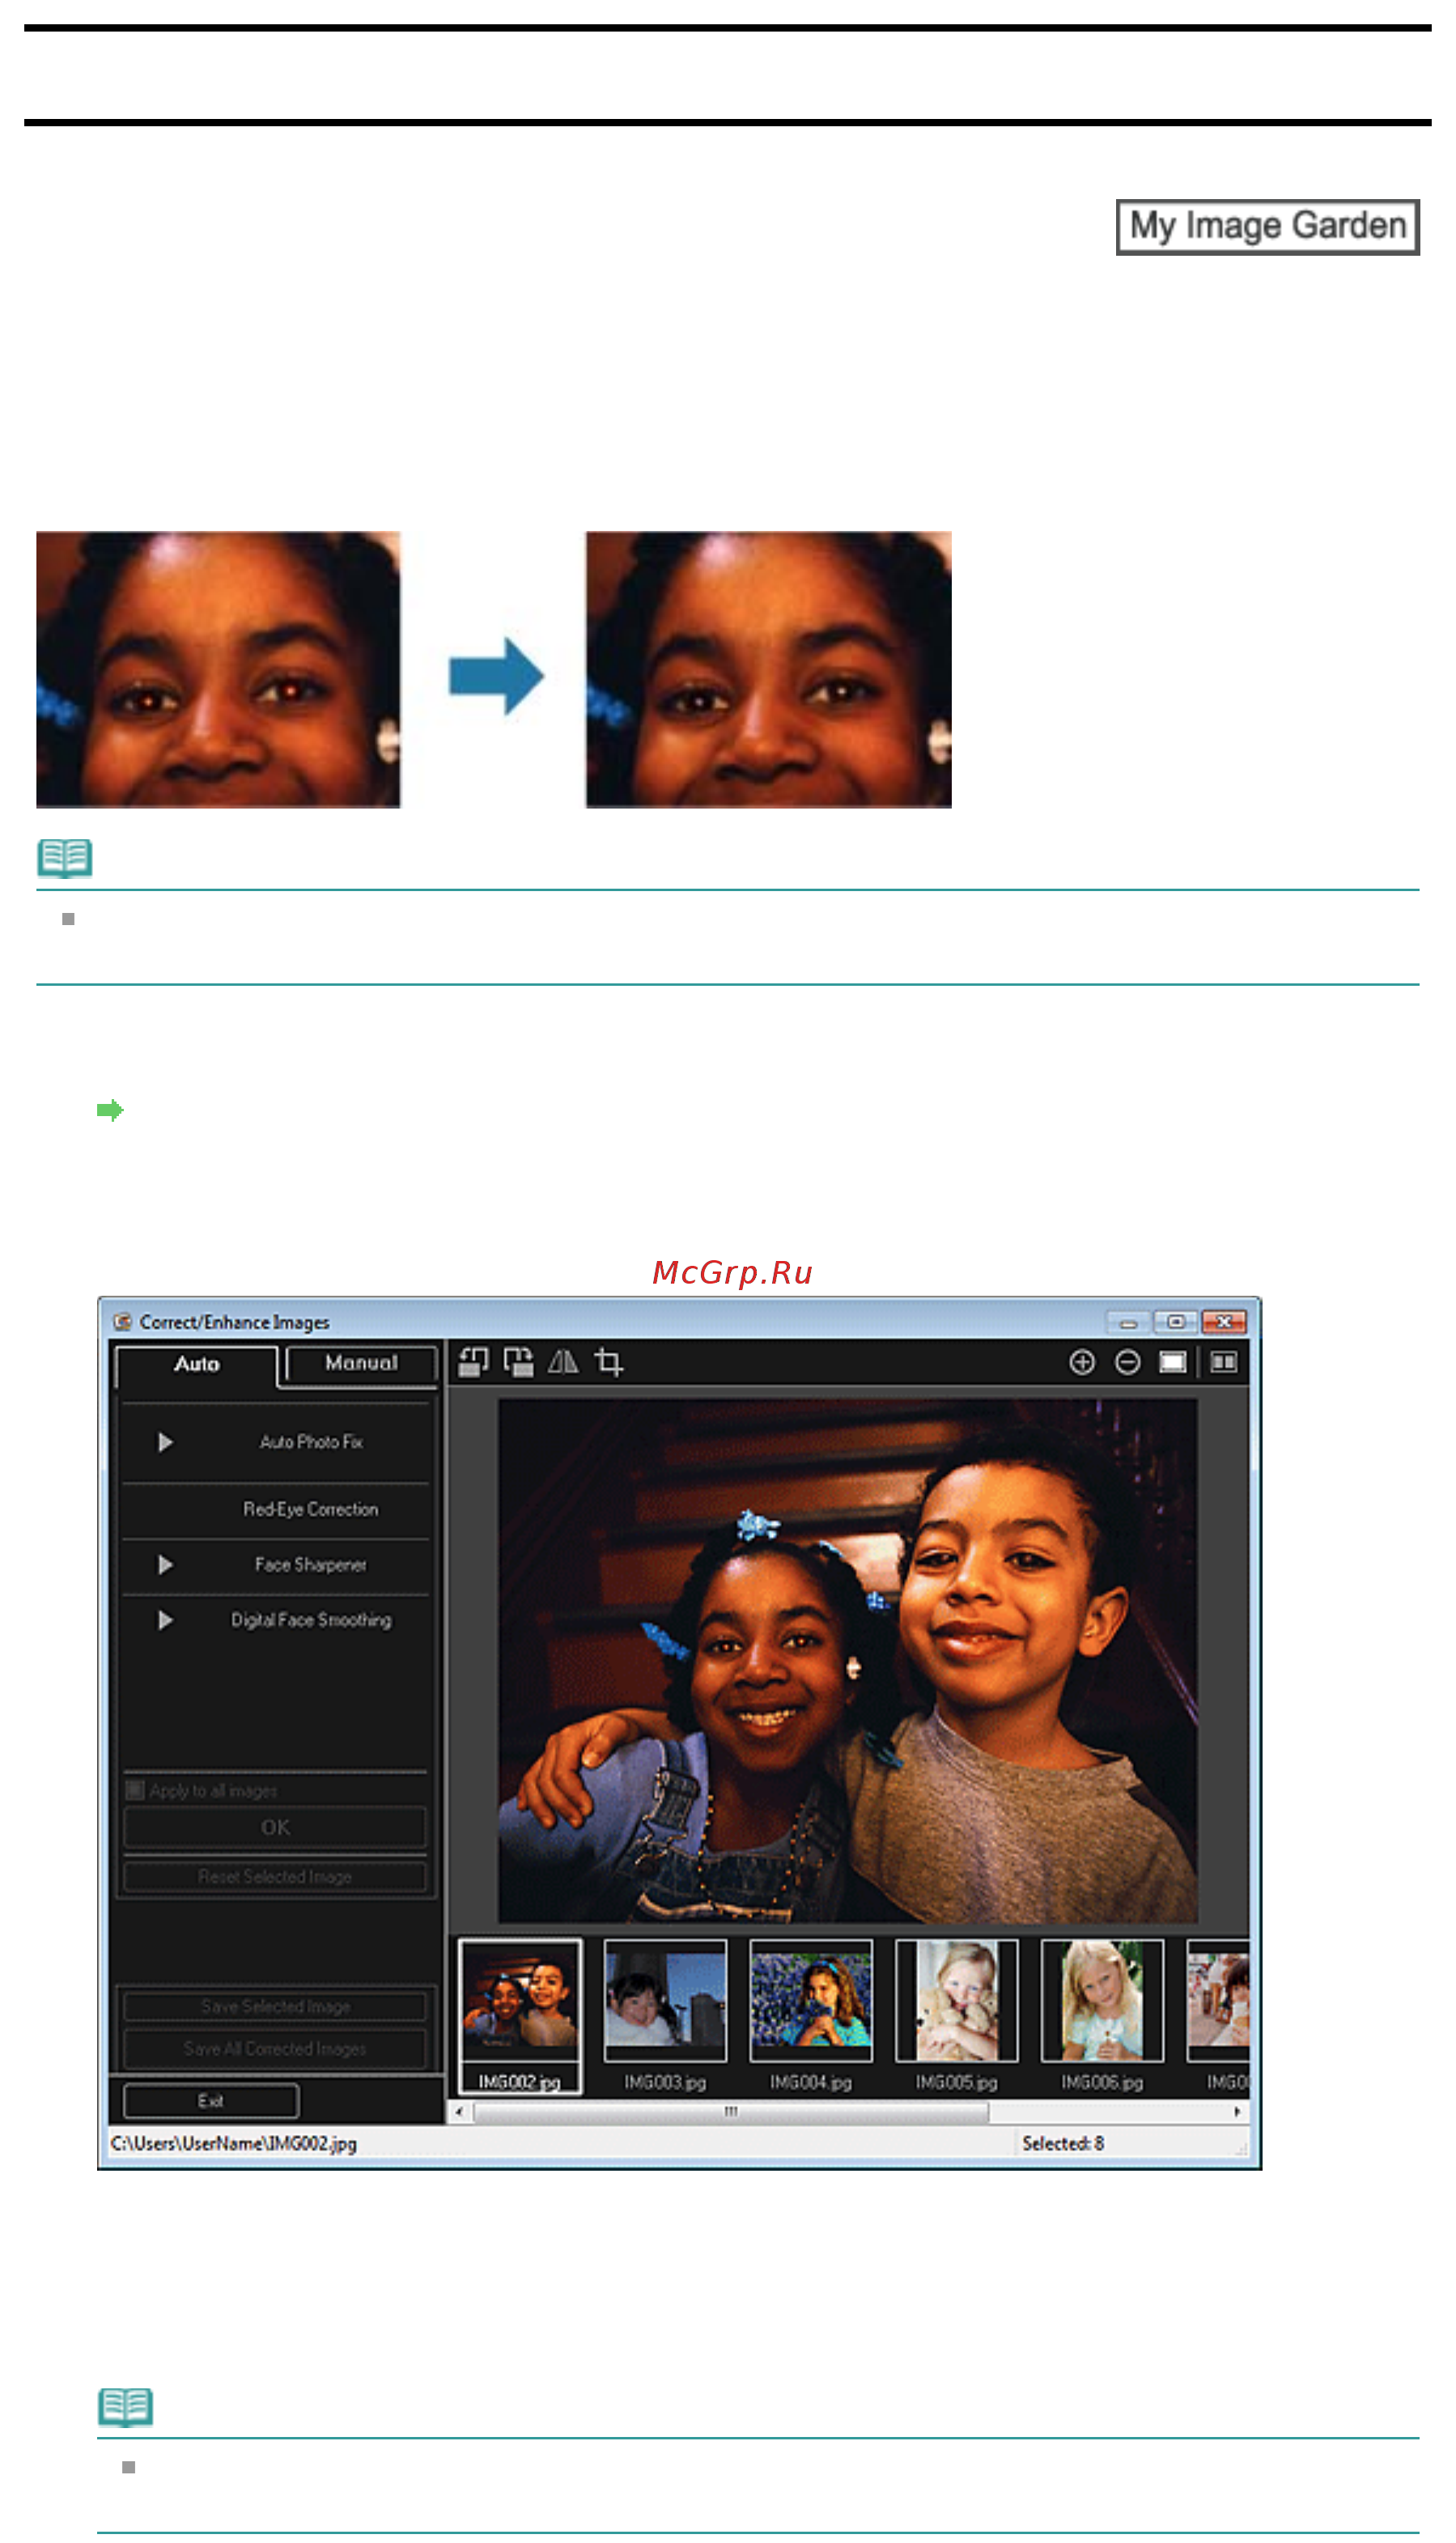Screen dimensions: 1456x2543
Task: Click the My Image Garden badge
Action: point(1268,227)
